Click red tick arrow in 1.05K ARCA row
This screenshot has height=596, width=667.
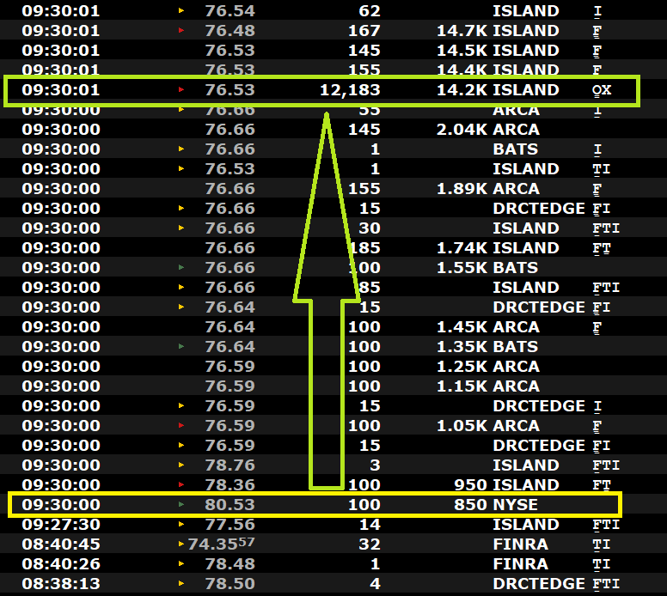point(181,426)
